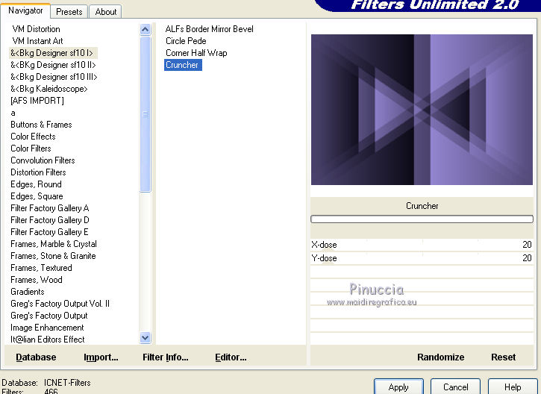Open Filter Info...
The width and height of the screenshot is (541, 394).
point(165,357)
